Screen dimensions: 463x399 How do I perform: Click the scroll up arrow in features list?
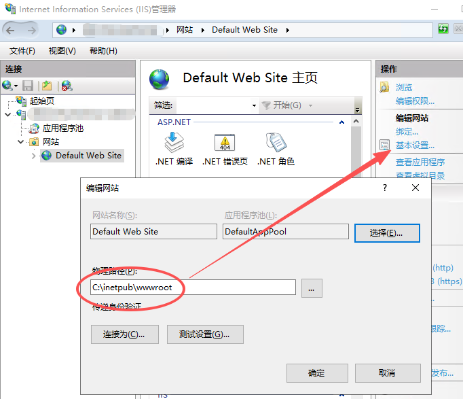click(356, 122)
